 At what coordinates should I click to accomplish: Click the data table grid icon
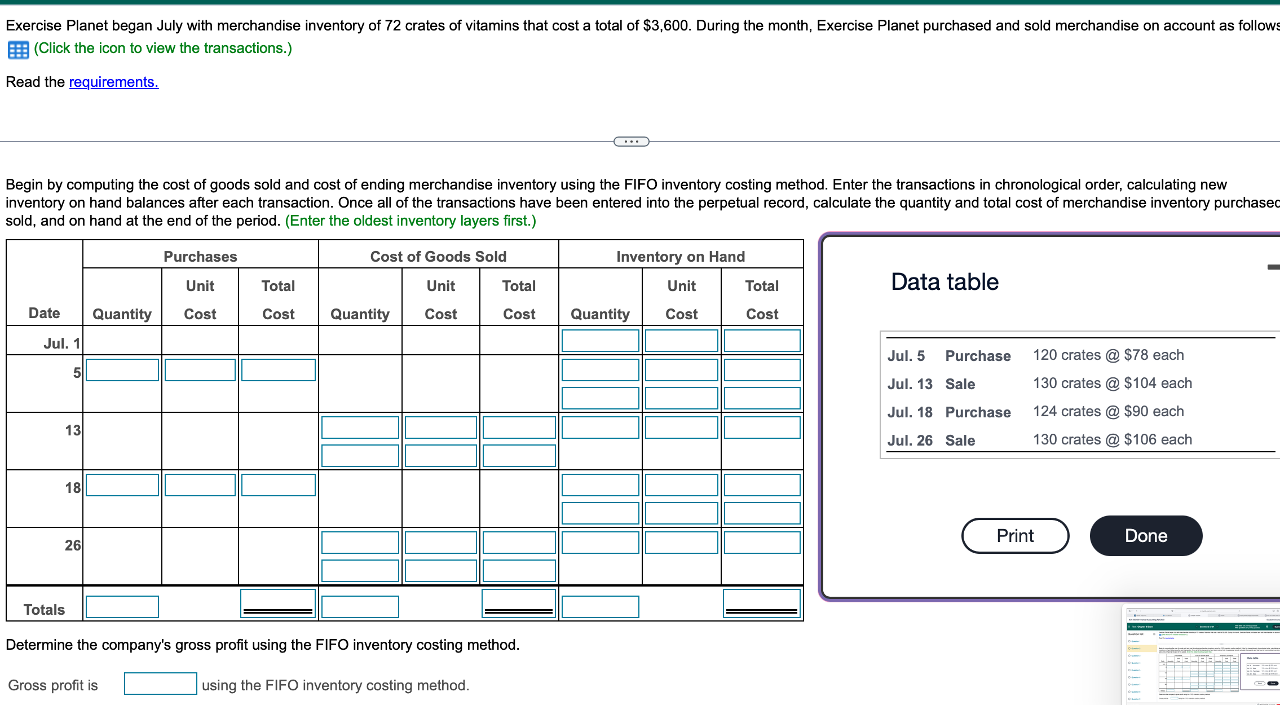[x=18, y=50]
